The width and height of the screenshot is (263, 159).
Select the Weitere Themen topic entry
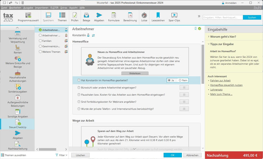point(52,52)
